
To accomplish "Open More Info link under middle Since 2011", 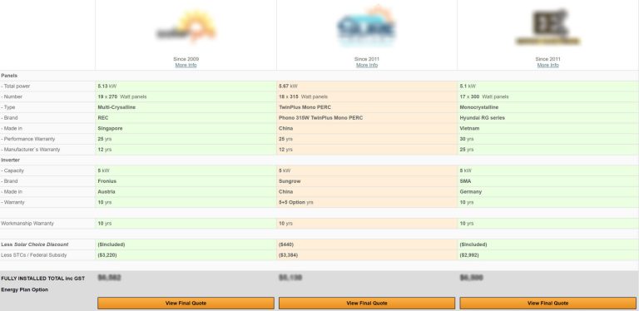I will 367,65.
